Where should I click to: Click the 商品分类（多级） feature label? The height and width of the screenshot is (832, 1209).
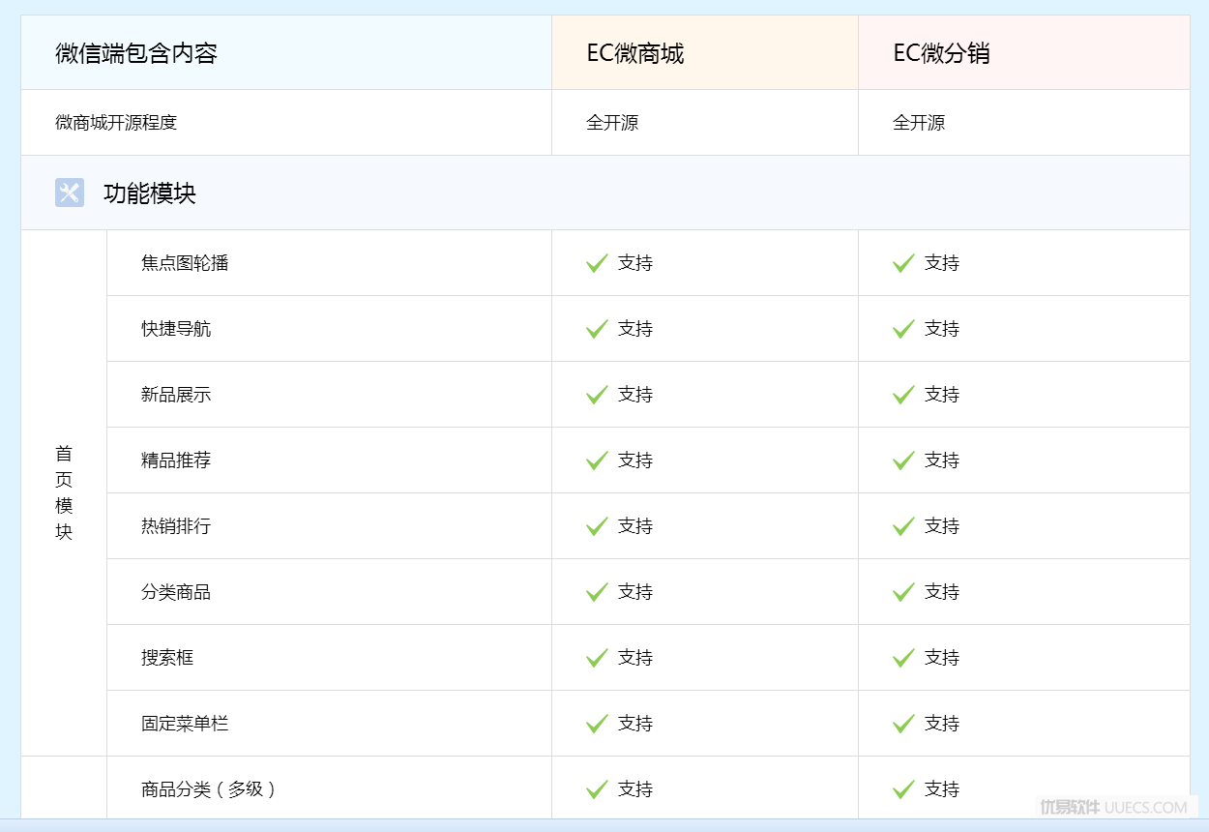[209, 789]
